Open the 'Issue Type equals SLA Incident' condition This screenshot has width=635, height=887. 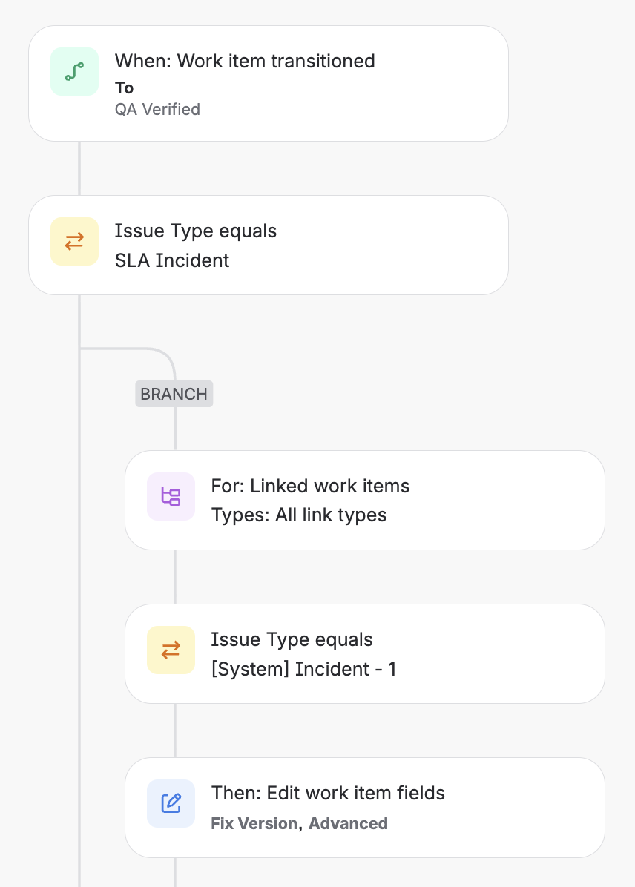[x=269, y=245]
